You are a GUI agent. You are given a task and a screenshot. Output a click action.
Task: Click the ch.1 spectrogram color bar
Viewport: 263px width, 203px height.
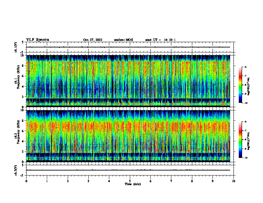pos(240,85)
